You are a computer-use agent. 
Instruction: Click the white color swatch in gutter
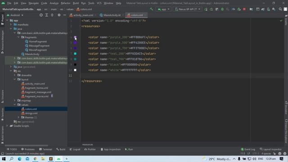75,70
